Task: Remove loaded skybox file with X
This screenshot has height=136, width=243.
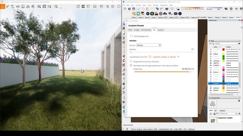Action: [x=178, y=57]
